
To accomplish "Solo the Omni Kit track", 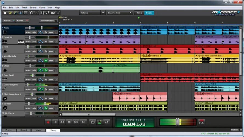I will [34, 42].
